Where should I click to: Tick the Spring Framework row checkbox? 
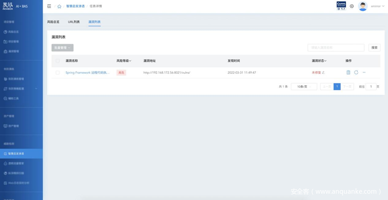click(58, 72)
